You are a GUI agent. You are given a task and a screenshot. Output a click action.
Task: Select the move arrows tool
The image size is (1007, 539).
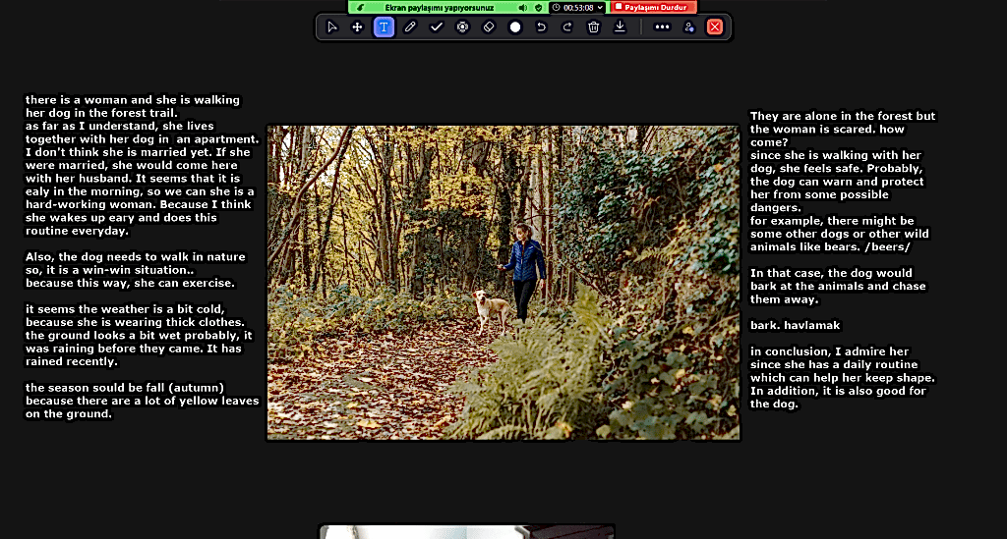(x=357, y=27)
